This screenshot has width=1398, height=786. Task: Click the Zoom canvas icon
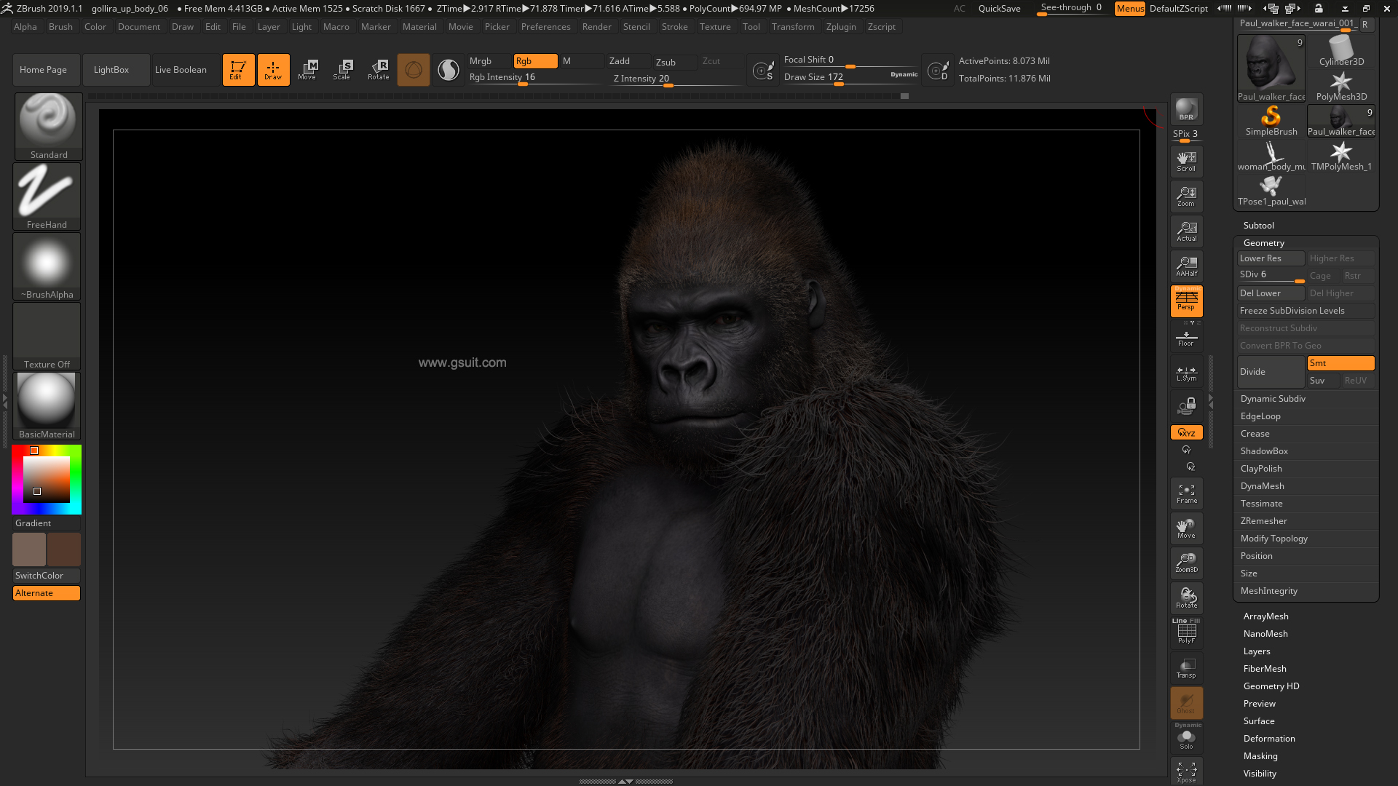click(1186, 196)
